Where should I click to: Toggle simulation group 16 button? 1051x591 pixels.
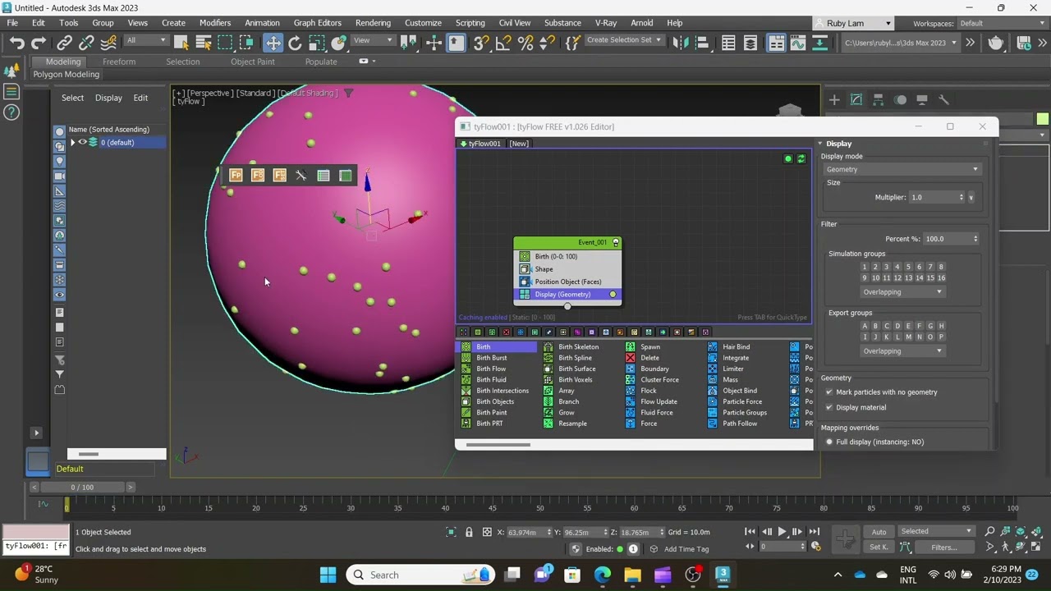click(941, 277)
